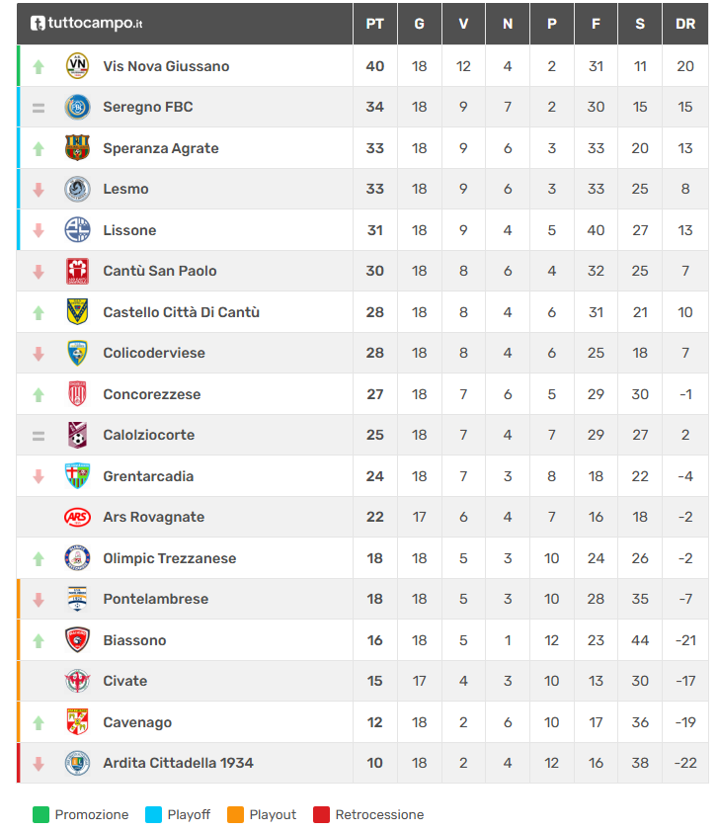Click the Ars Rovagnate team logo

(77, 517)
